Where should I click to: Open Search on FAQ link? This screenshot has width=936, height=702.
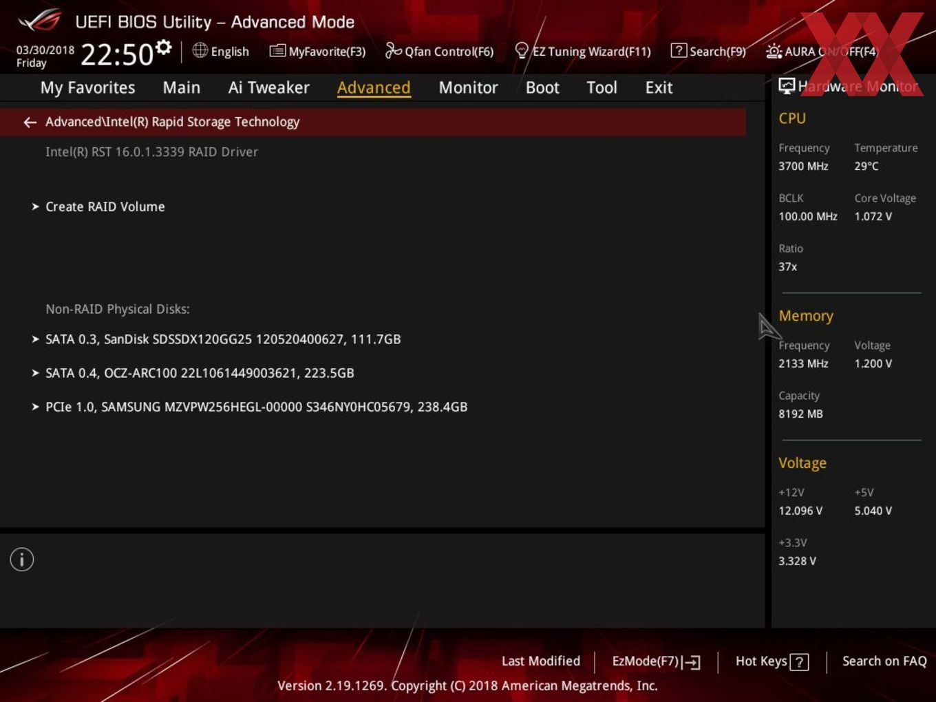[884, 661]
